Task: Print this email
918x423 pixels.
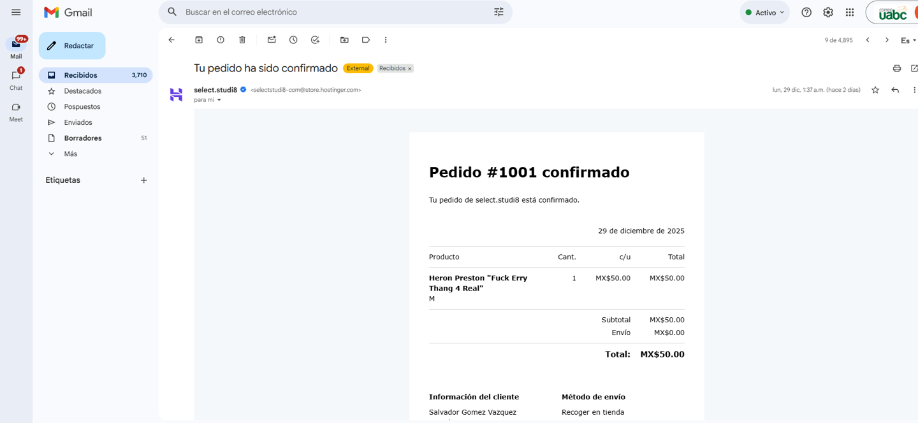Action: pos(897,68)
